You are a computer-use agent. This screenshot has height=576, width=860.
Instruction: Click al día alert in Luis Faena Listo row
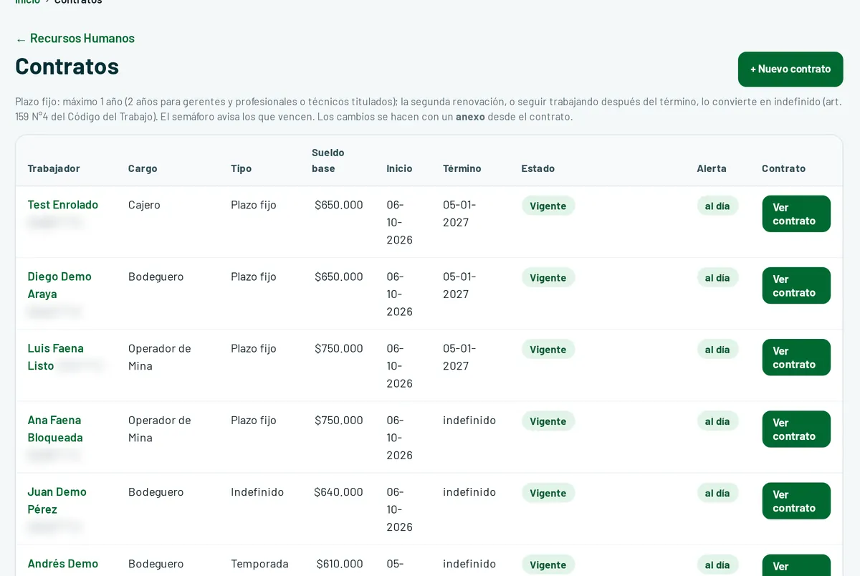pos(717,349)
